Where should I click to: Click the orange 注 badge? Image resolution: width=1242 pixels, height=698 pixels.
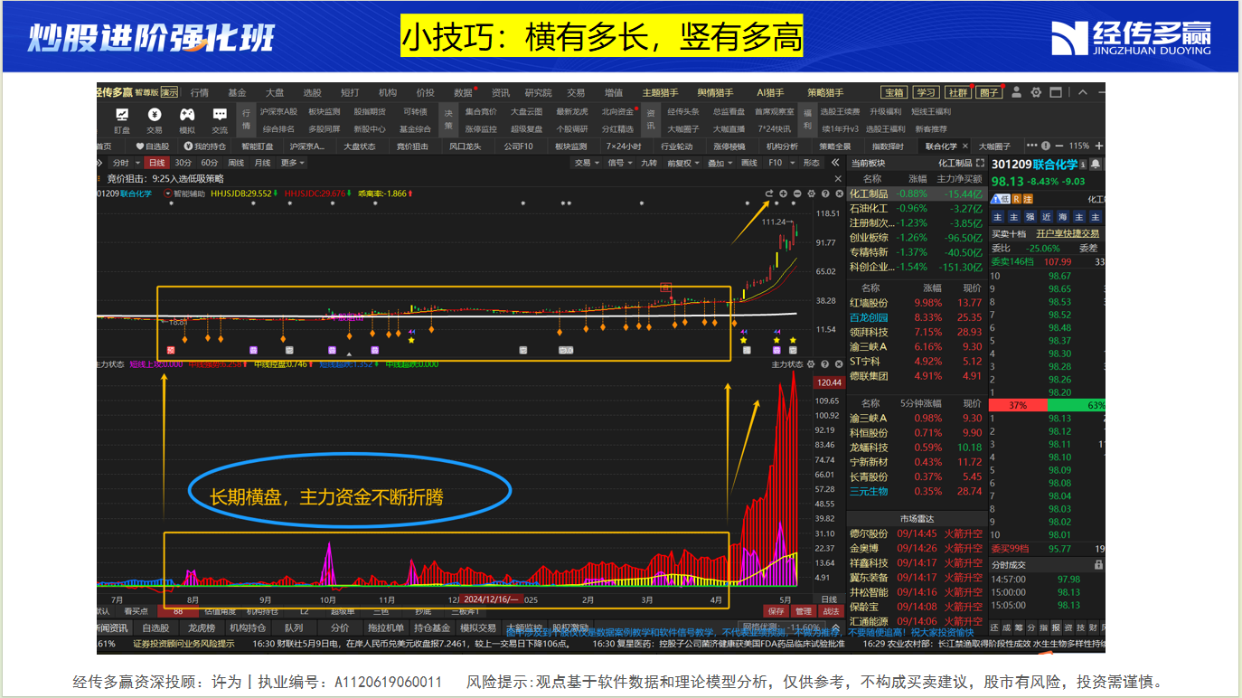(x=1027, y=199)
